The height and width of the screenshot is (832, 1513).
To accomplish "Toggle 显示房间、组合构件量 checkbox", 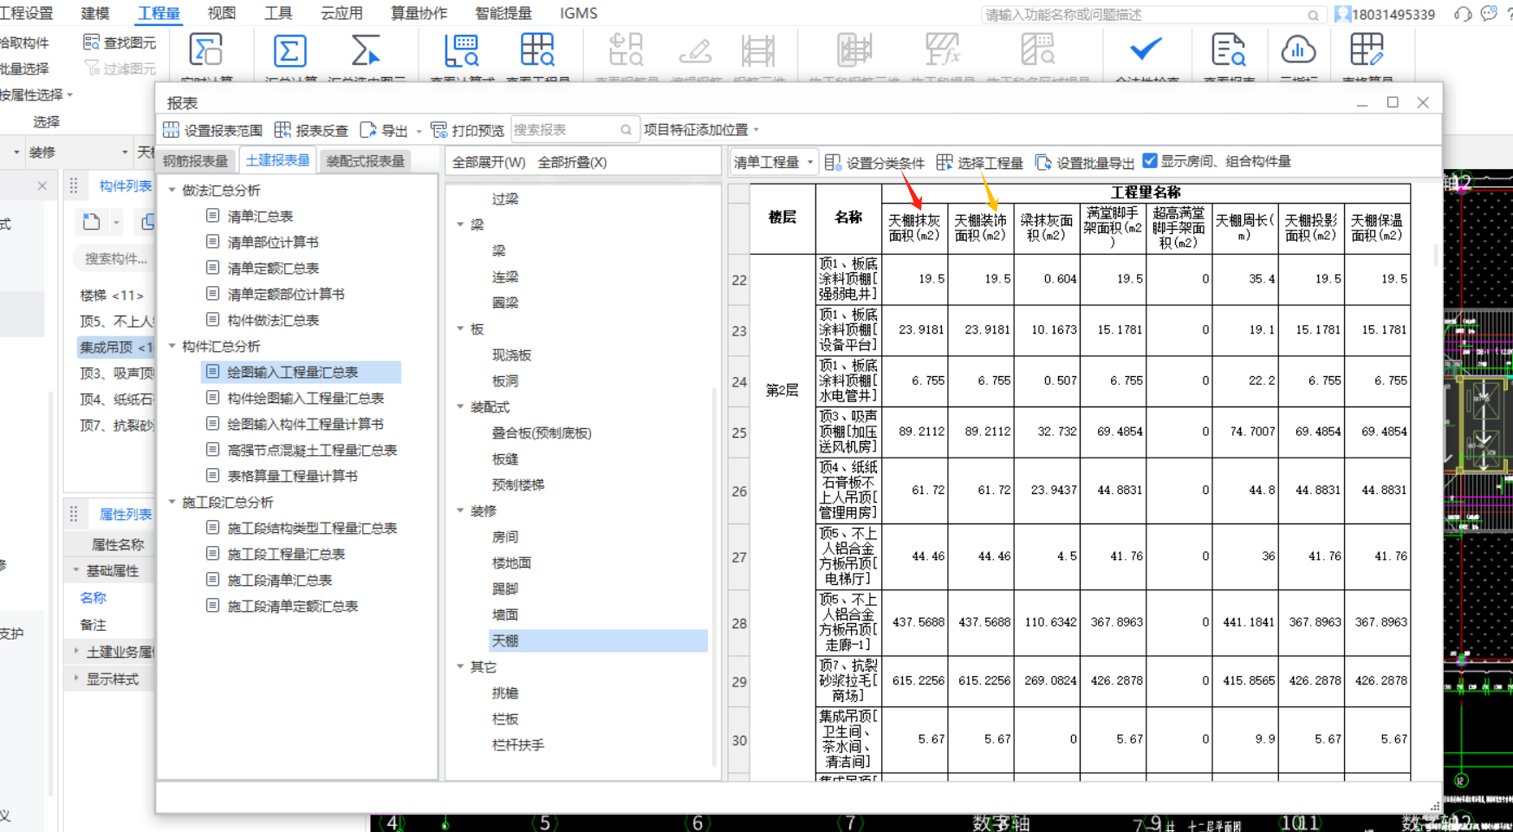I will 1150,160.
